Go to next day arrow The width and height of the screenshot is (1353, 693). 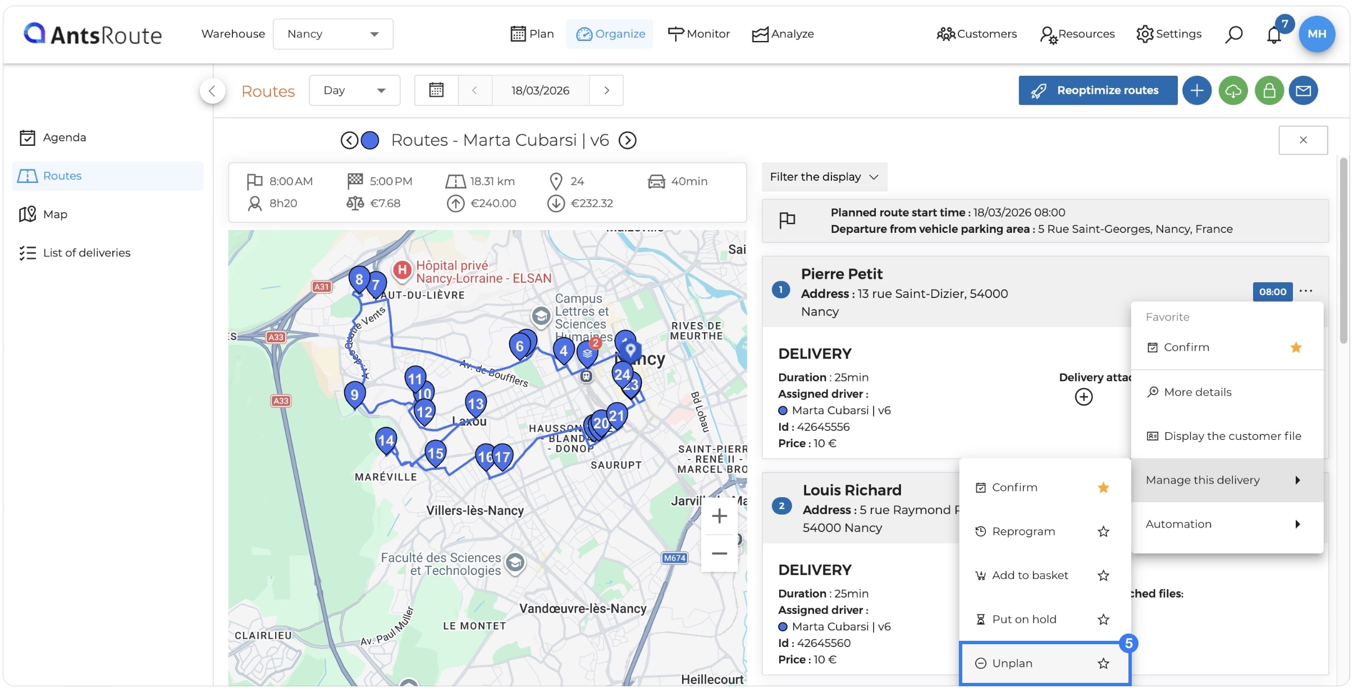(x=606, y=90)
